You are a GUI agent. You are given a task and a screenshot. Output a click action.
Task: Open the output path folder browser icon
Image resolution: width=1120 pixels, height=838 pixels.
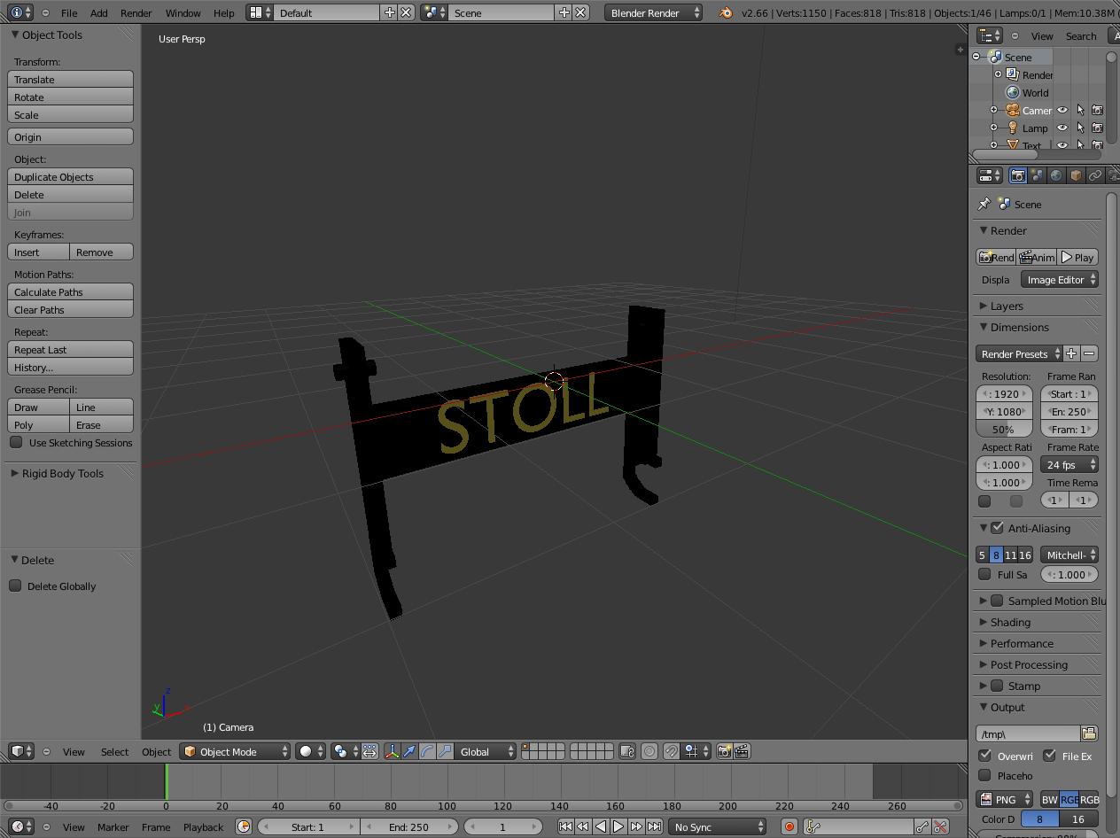coord(1089,733)
